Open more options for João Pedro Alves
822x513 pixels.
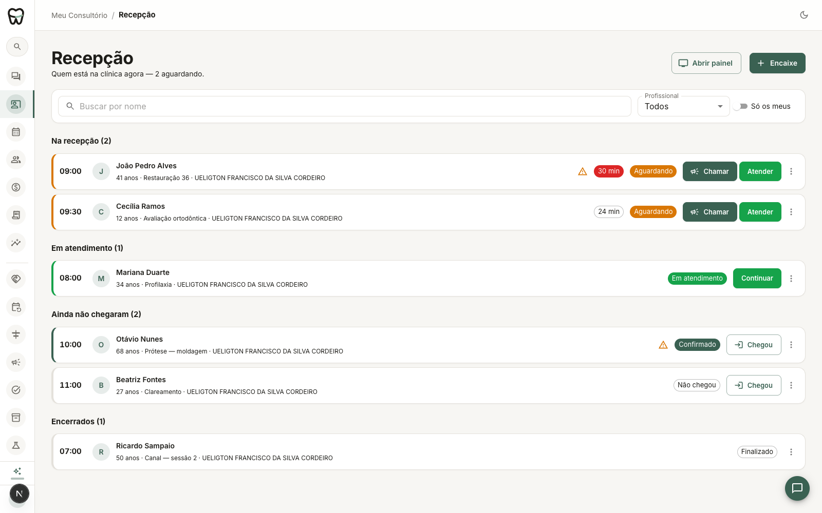pyautogui.click(x=791, y=171)
